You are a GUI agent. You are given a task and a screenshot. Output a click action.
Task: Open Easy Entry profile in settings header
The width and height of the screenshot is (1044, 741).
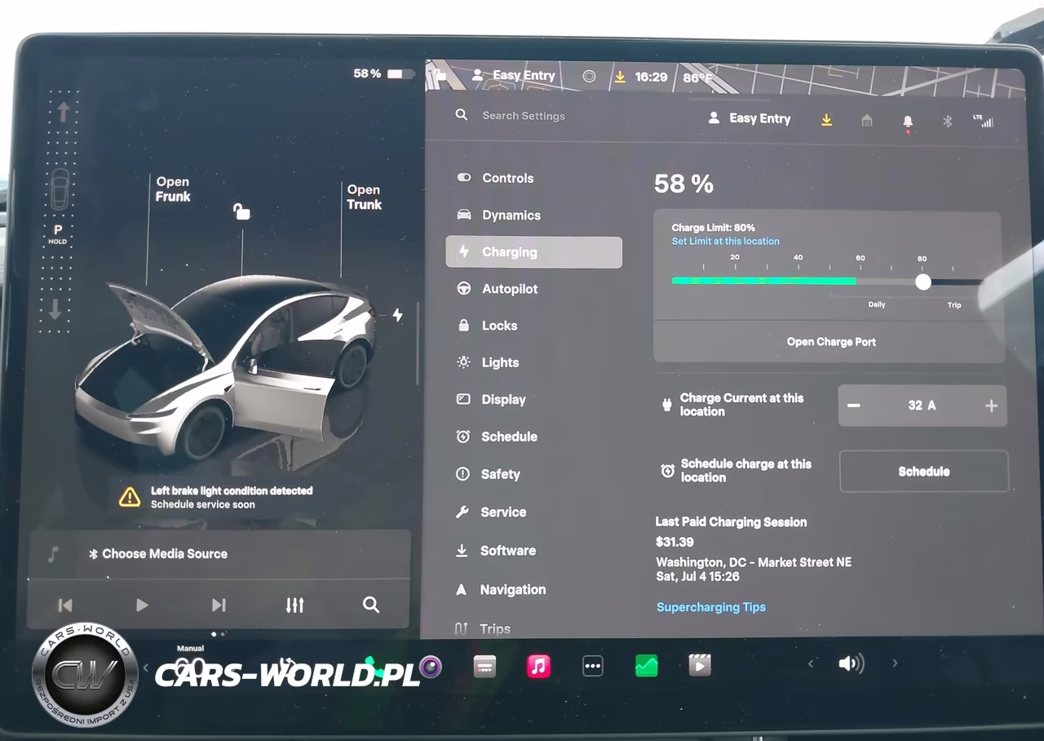749,119
